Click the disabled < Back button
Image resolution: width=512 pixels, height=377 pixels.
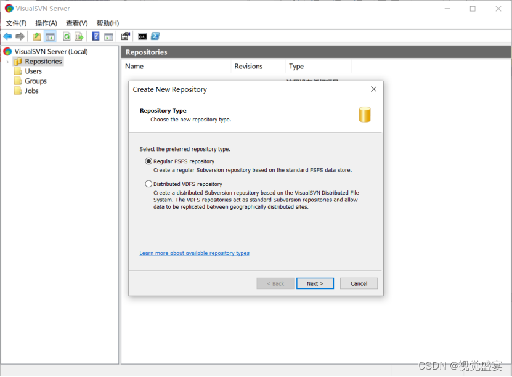pyautogui.click(x=275, y=283)
